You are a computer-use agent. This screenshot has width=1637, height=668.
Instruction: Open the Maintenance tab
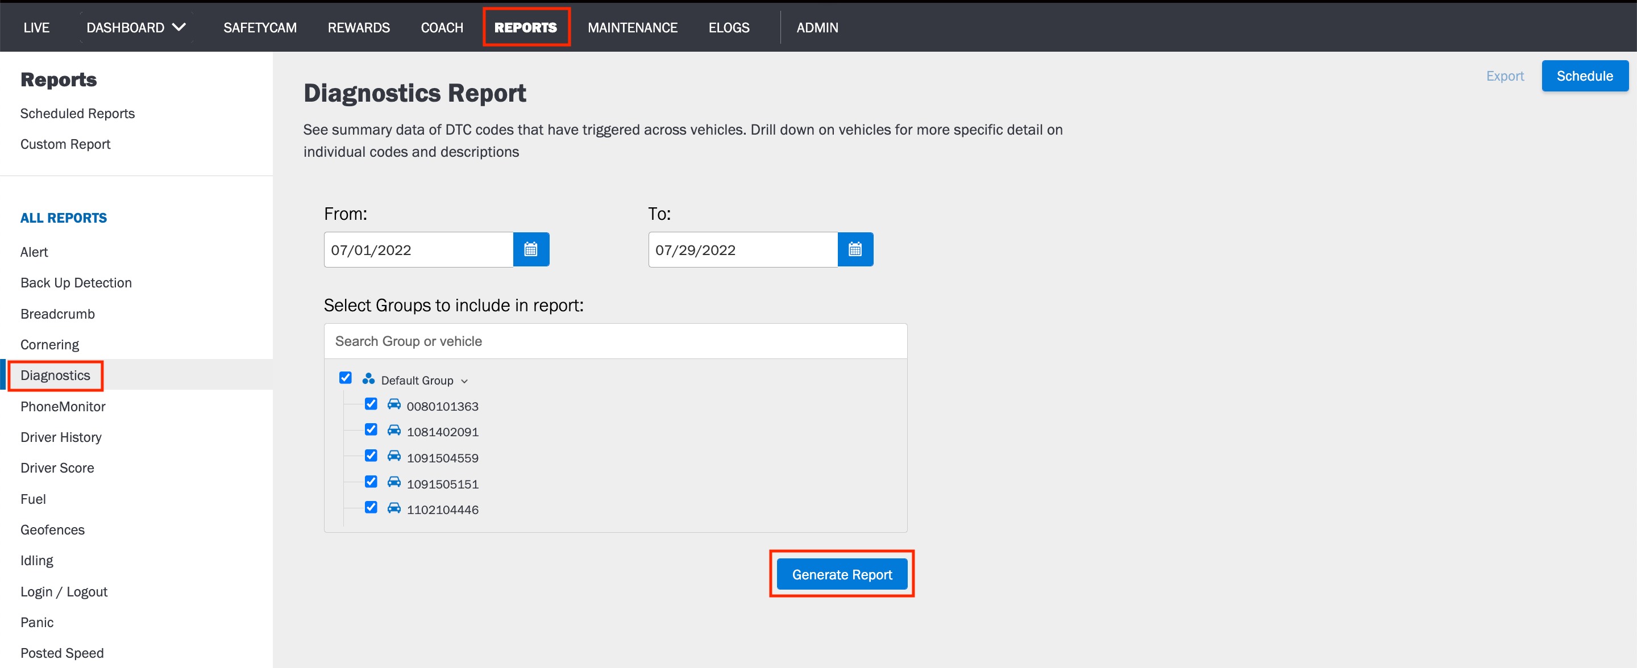tap(632, 27)
